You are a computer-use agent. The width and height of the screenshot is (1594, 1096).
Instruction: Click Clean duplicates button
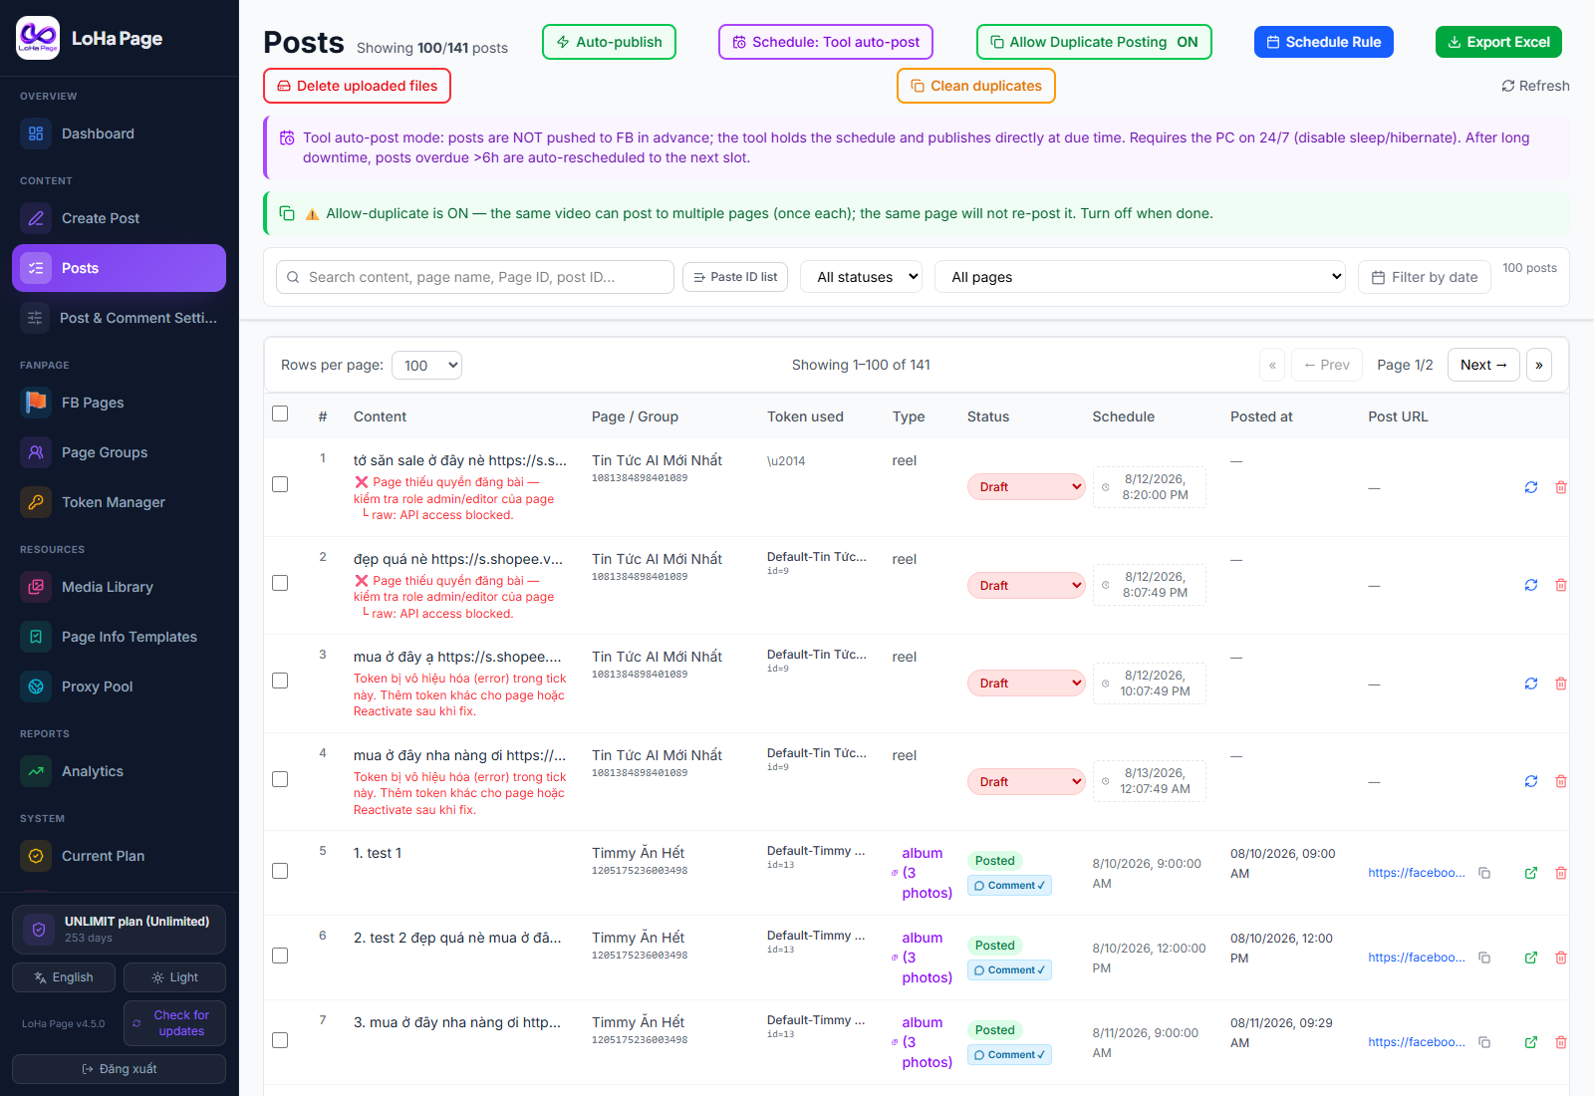pyautogui.click(x=976, y=86)
